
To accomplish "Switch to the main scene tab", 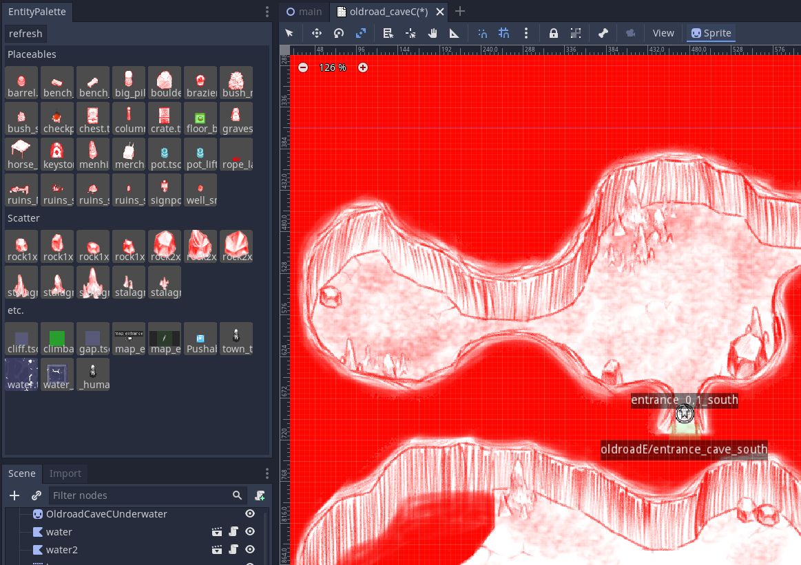I will pyautogui.click(x=304, y=12).
